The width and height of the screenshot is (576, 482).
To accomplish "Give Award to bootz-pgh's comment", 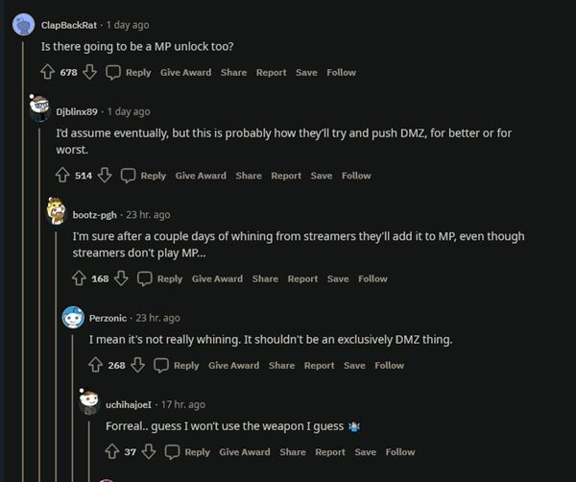I will point(217,278).
